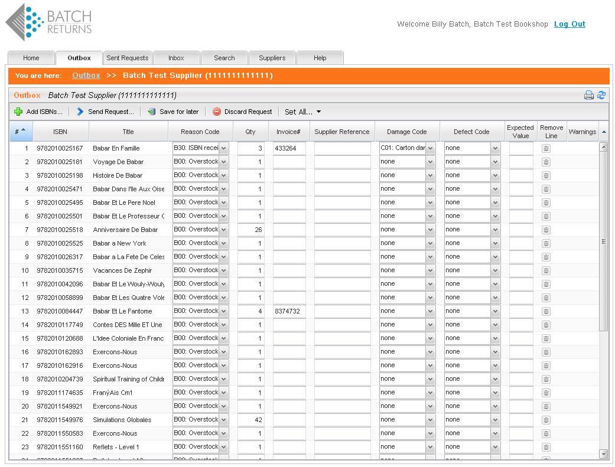
Task: Open Reason Code dropdown for Voyage De Babar
Action: pyautogui.click(x=223, y=162)
